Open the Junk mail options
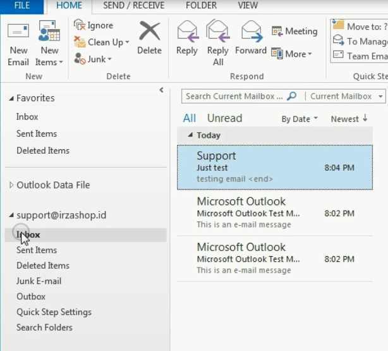This screenshot has width=388, height=351. (93, 59)
